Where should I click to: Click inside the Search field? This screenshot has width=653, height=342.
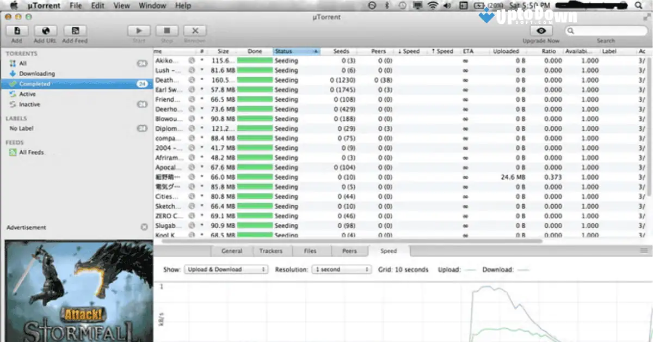(606, 30)
